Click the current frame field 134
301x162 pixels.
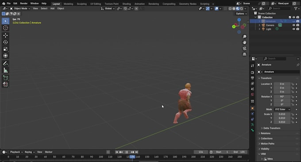click(201, 152)
